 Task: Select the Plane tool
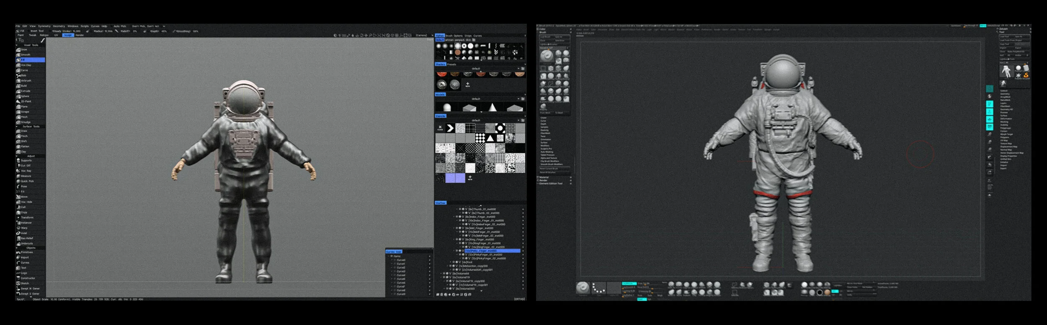click(30, 107)
